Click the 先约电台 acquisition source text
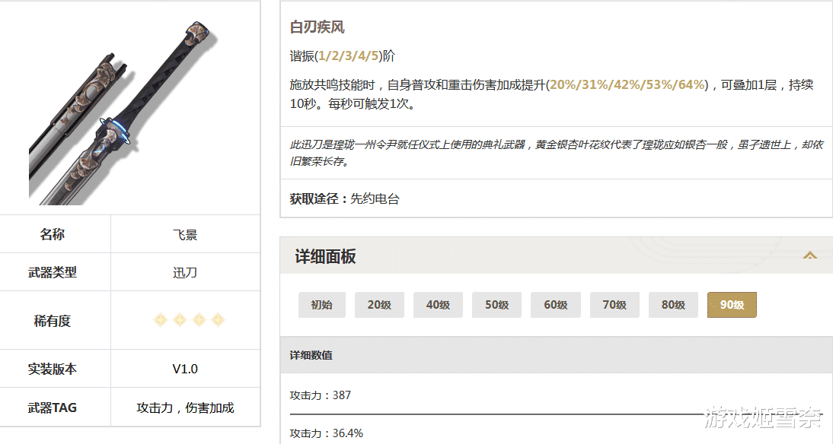The width and height of the screenshot is (833, 444). click(x=375, y=199)
